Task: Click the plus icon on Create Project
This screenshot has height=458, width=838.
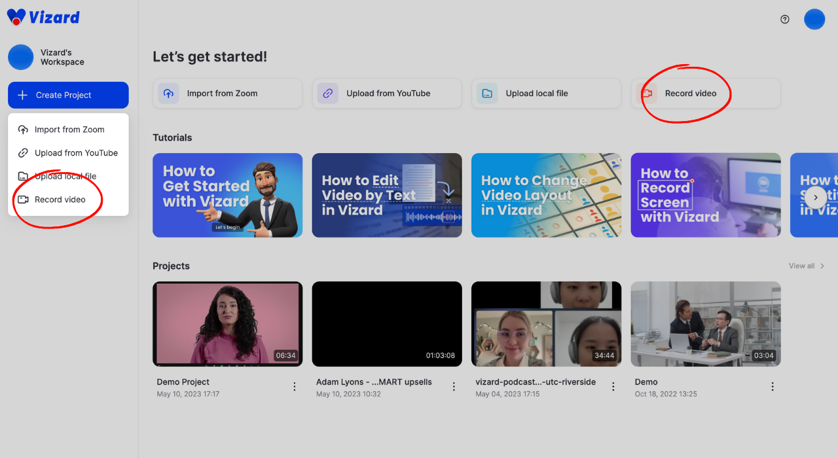Action: pos(24,95)
